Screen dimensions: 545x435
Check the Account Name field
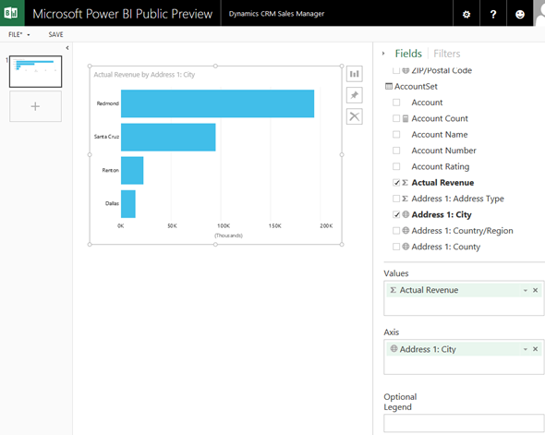tap(396, 135)
